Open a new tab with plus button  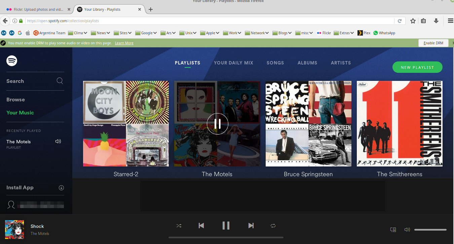[151, 9]
